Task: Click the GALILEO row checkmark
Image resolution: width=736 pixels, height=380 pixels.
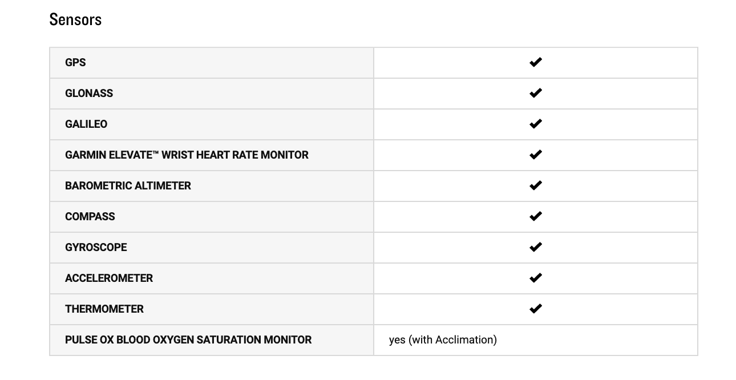Action: click(x=535, y=124)
